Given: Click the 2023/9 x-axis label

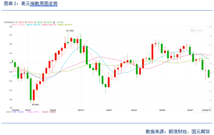Looking at the screenshot, I should (53, 110).
